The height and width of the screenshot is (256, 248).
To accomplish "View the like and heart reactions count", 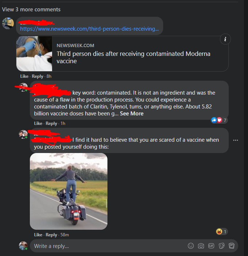I will [x=219, y=120].
